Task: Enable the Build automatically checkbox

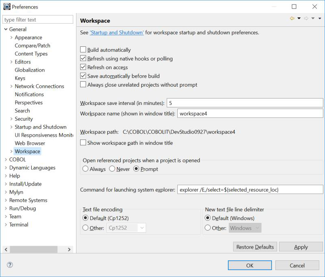Action: tap(83, 50)
